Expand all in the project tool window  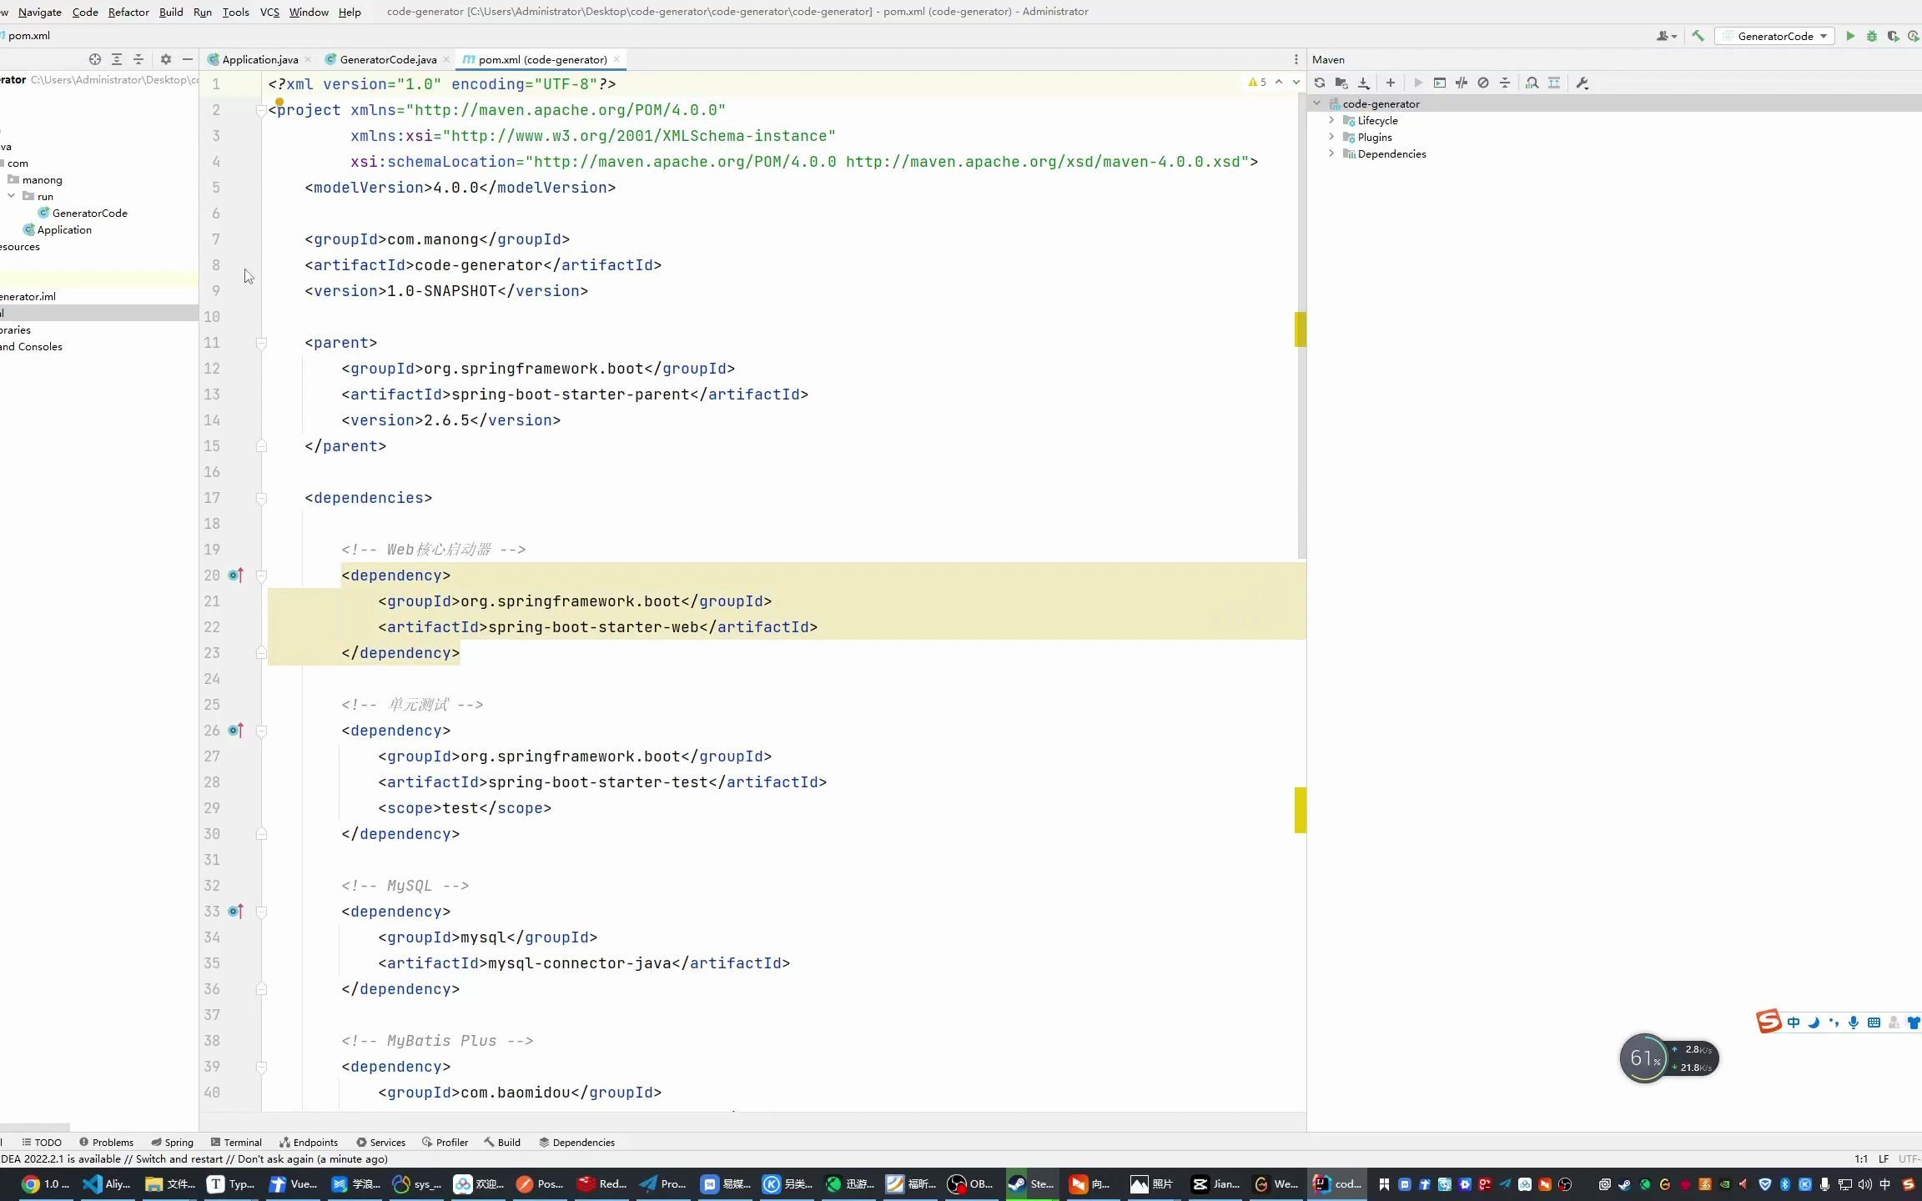(117, 59)
